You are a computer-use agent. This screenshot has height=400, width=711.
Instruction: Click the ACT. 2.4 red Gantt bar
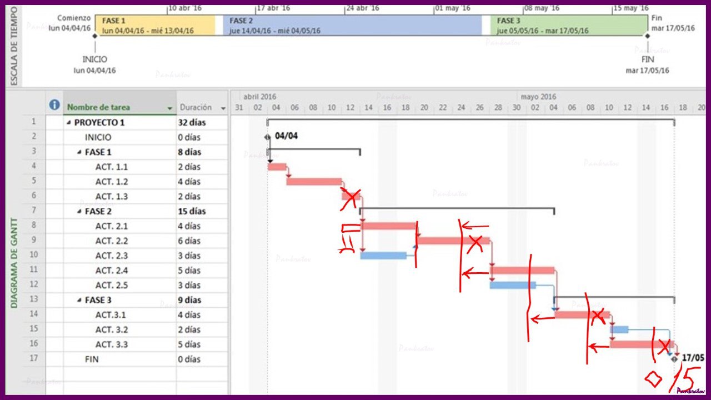(x=522, y=271)
